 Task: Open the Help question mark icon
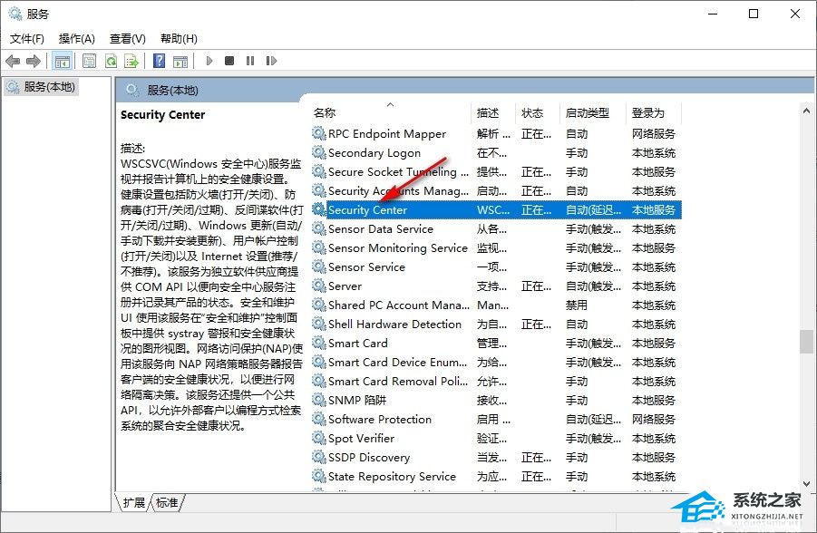click(159, 61)
